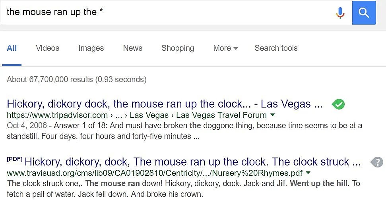Click the voice search microphone icon

340,13
